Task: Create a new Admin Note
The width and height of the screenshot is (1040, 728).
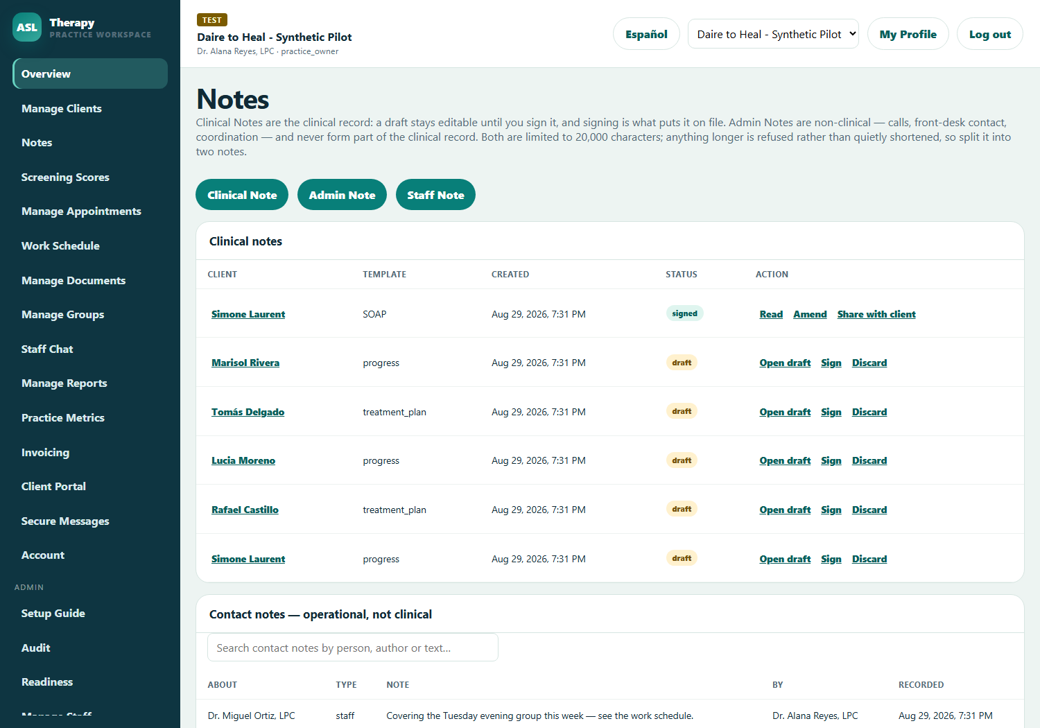Action: [x=342, y=195]
